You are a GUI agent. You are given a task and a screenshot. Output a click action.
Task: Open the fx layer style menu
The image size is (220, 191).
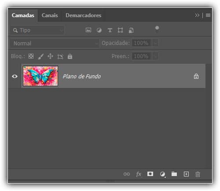pyautogui.click(x=139, y=174)
